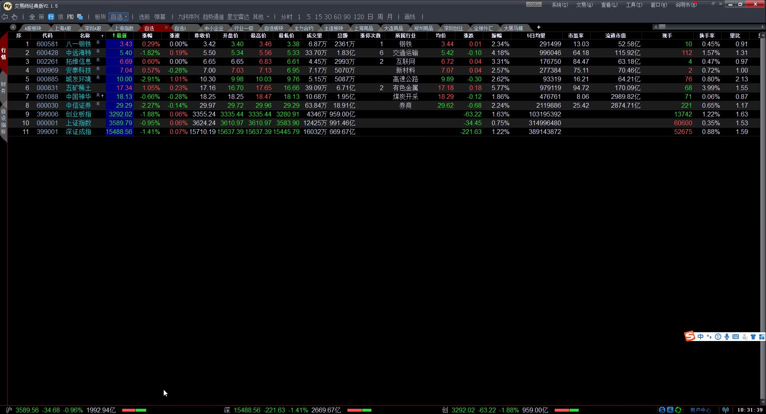This screenshot has height=414, width=766.
Task: Click the blue multi-window icon
Action: click(x=80, y=17)
